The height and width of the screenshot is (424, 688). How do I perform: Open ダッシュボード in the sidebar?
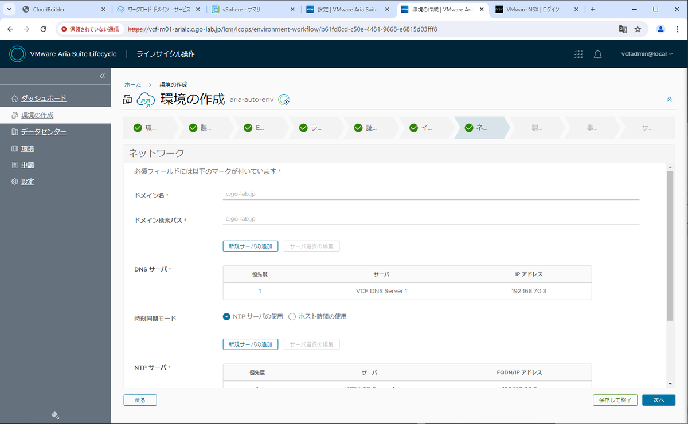(44, 99)
